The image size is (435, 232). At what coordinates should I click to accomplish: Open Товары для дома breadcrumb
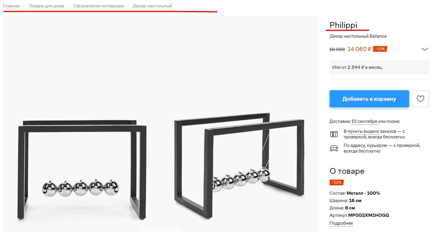tap(46, 6)
